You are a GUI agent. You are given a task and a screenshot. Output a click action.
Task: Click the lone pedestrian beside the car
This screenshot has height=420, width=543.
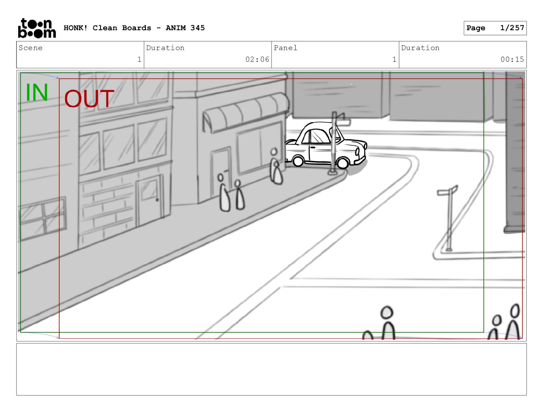pos(276,167)
